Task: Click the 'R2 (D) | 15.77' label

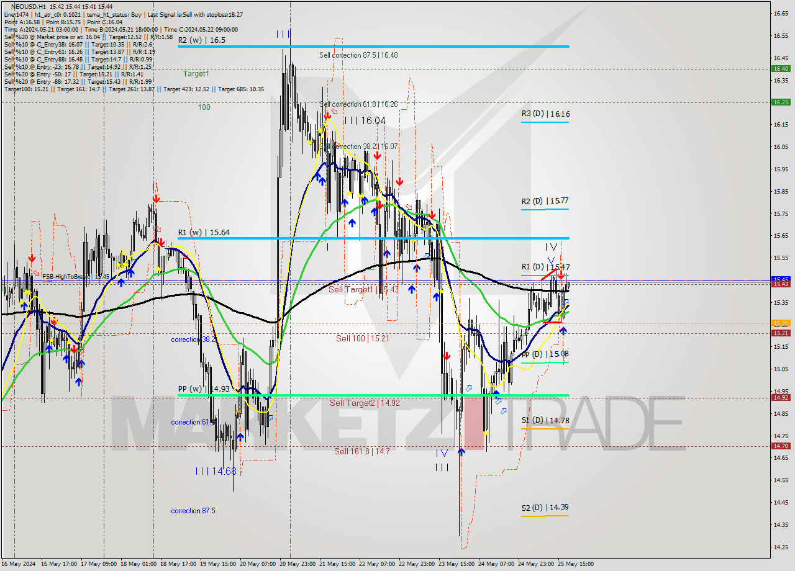Action: pos(545,200)
